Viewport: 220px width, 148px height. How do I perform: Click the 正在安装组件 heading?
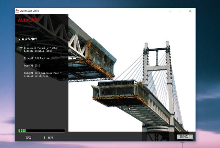pos(28,39)
